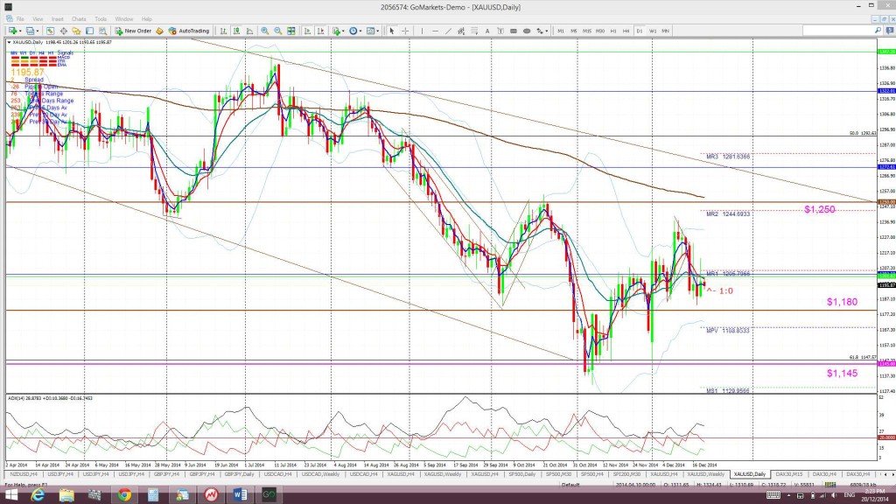Toggle chart auto scroll
This screenshot has width=896, height=504.
[307, 31]
